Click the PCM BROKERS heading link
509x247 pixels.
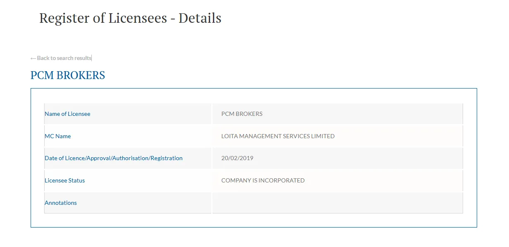pyautogui.click(x=67, y=75)
